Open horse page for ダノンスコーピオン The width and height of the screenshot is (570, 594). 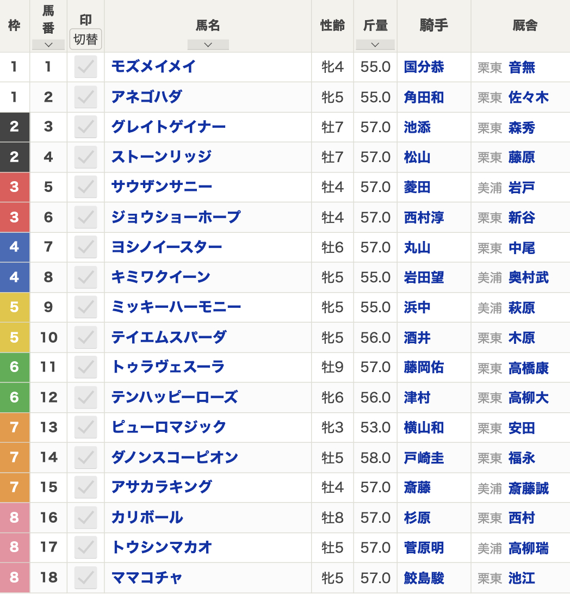[x=175, y=457]
